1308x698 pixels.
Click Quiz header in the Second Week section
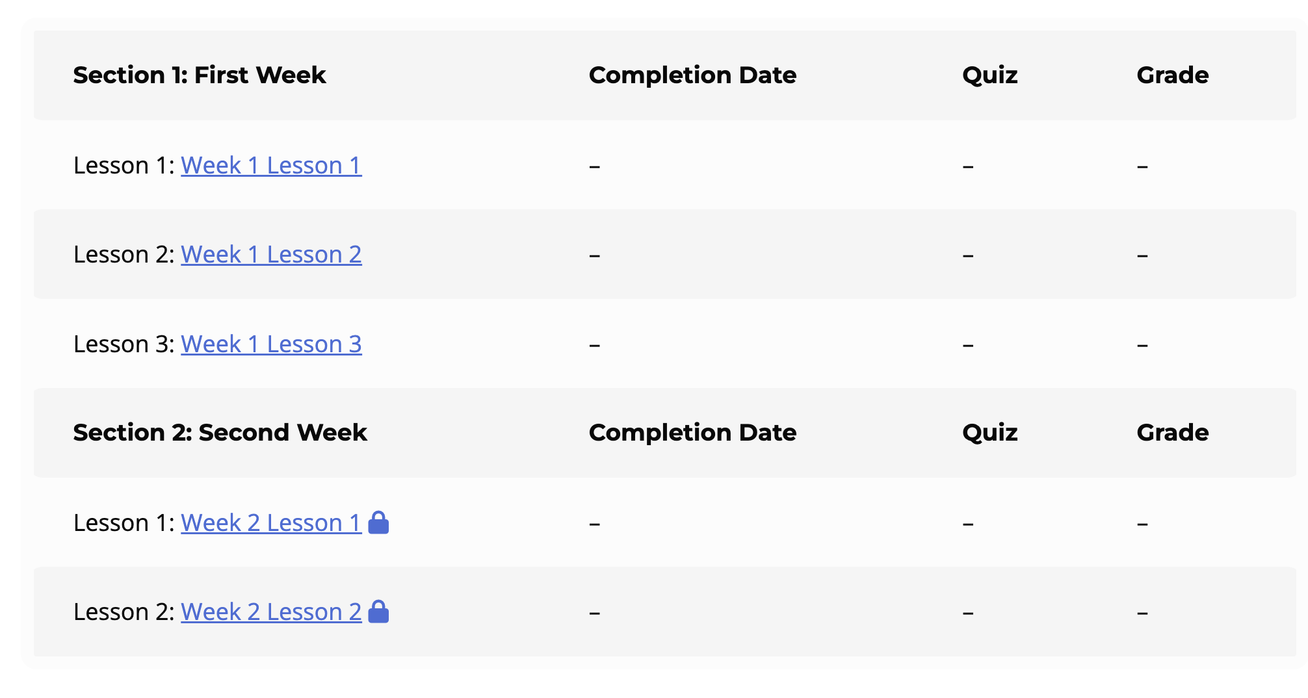[989, 433]
